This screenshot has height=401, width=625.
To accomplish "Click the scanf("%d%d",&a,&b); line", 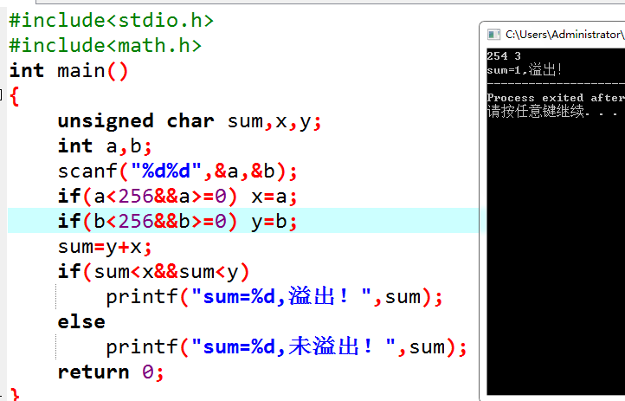I will (x=177, y=171).
